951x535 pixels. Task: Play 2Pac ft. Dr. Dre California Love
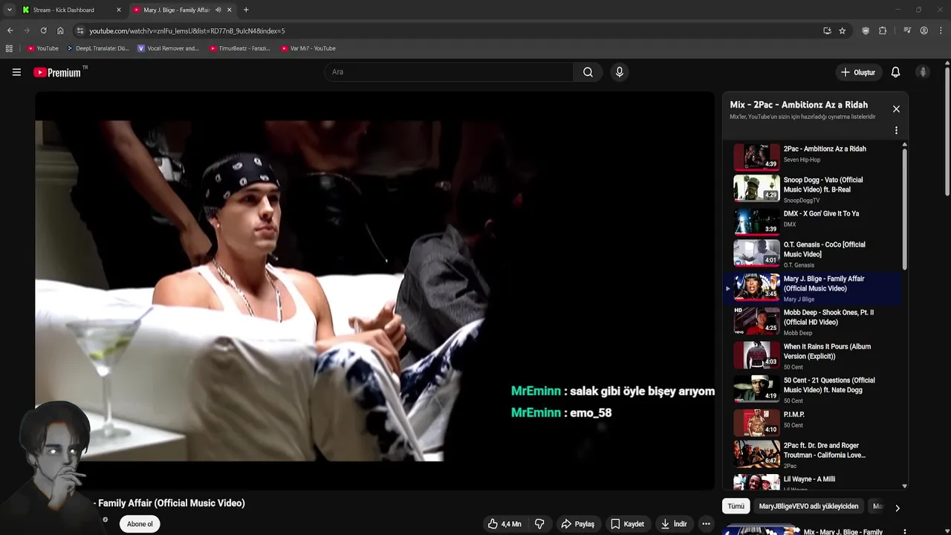tap(812, 454)
